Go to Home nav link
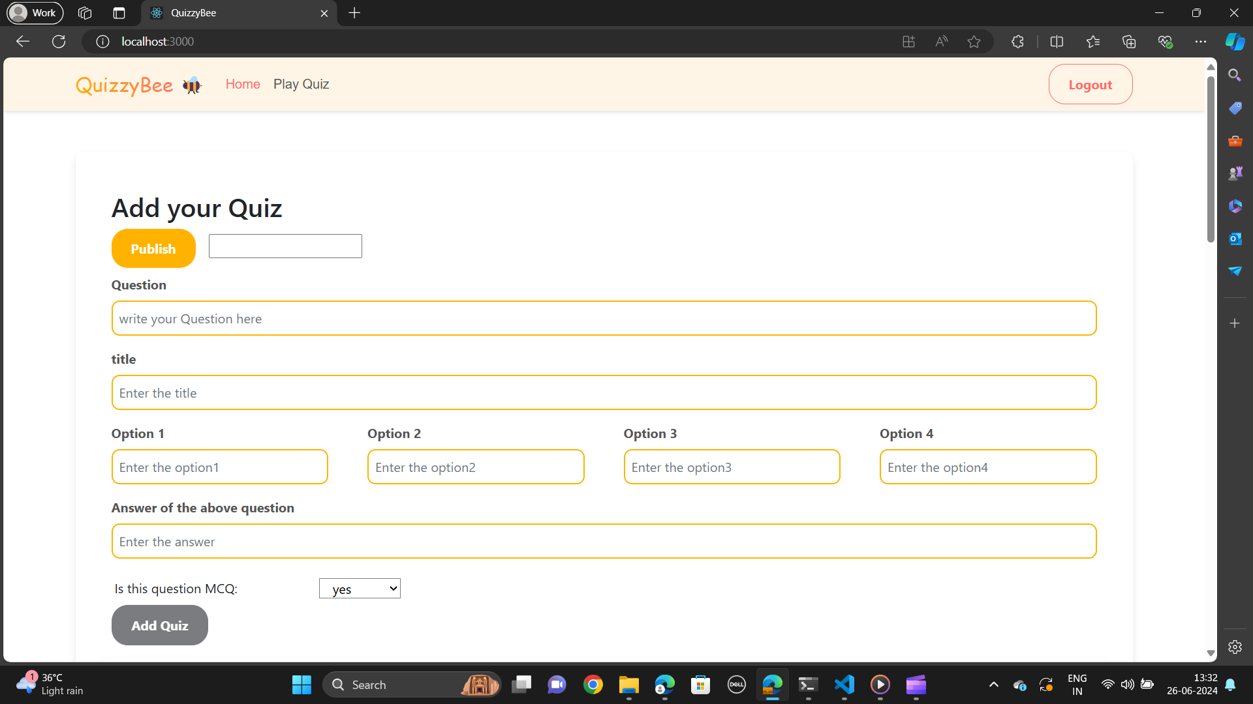The height and width of the screenshot is (704, 1253). point(243,84)
